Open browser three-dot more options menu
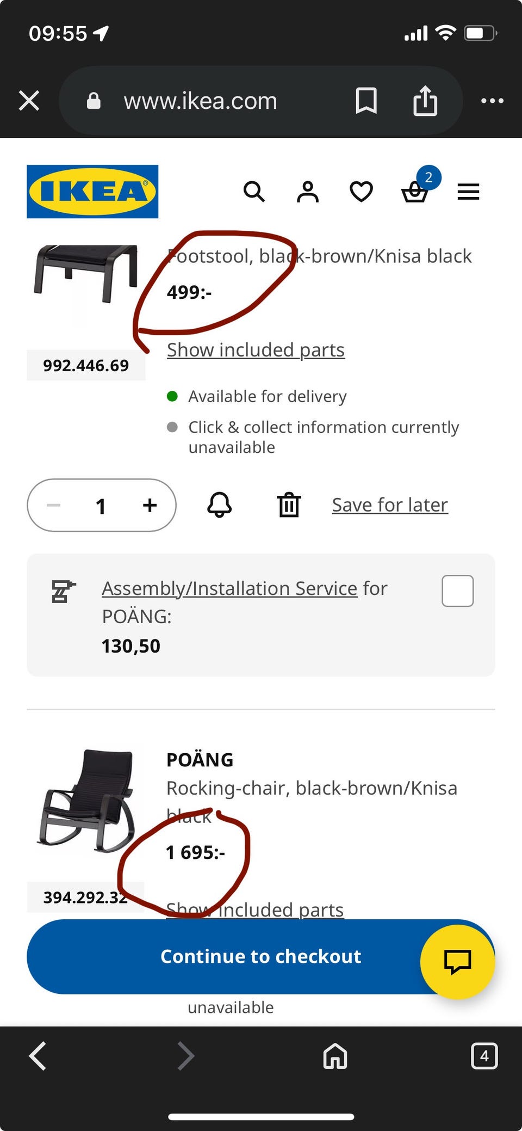The height and width of the screenshot is (1131, 522). (x=492, y=101)
